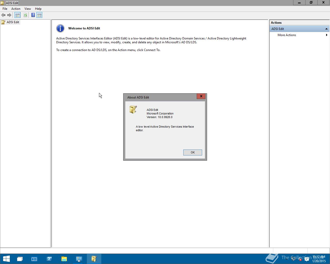Click the Windows Start button

(6, 259)
